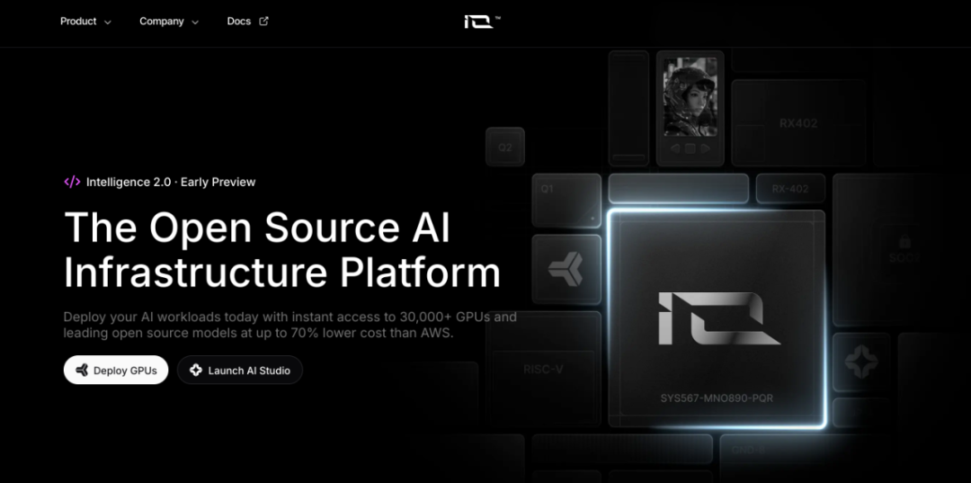Expand the Product dropdown chevron

click(108, 22)
